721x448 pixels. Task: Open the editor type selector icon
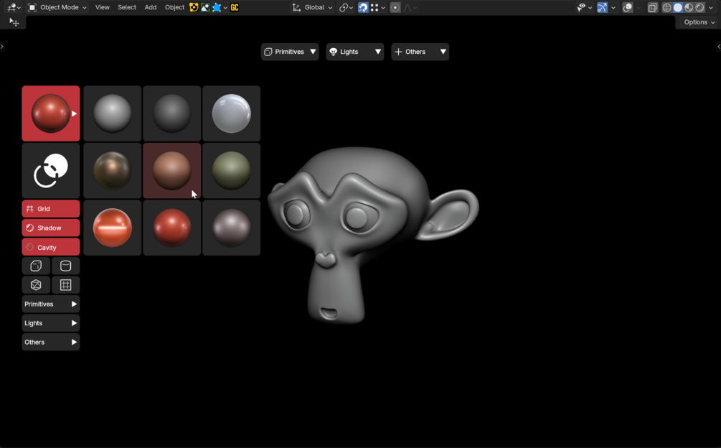pos(14,7)
